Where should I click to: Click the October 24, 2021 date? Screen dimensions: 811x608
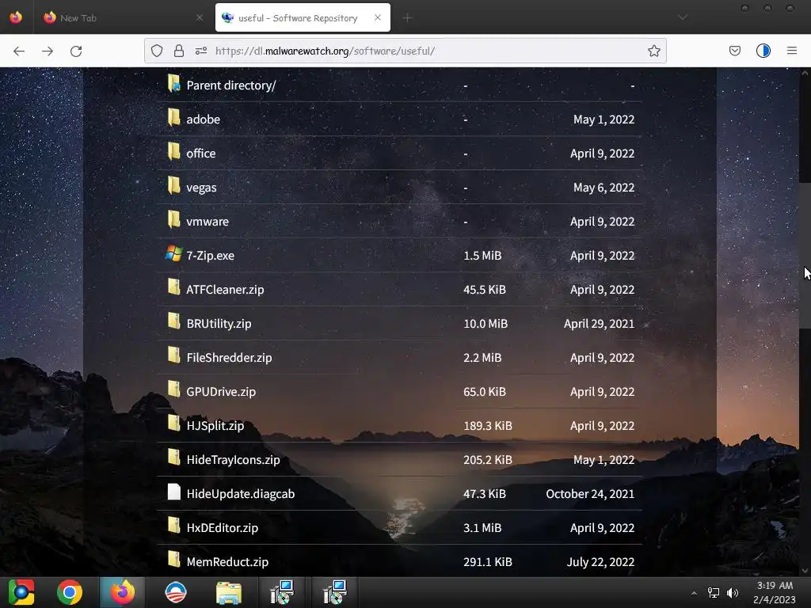[590, 494]
